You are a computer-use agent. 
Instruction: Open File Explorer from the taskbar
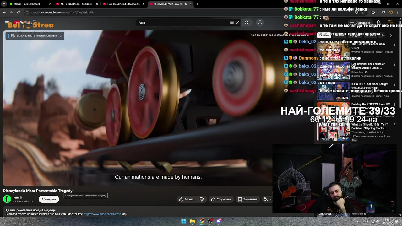193,221
